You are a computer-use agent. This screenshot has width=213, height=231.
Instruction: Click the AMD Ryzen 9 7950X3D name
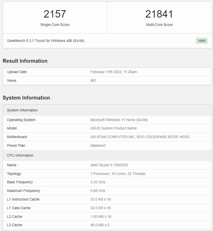[x=109, y=165]
